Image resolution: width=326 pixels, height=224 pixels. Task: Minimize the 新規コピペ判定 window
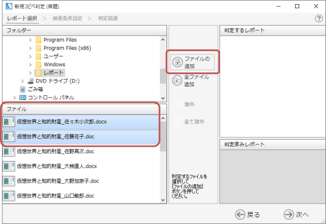(278, 6)
